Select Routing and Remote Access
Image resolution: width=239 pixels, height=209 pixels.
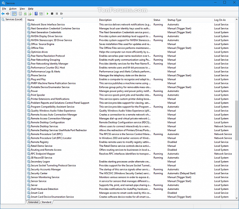click(x=46, y=150)
